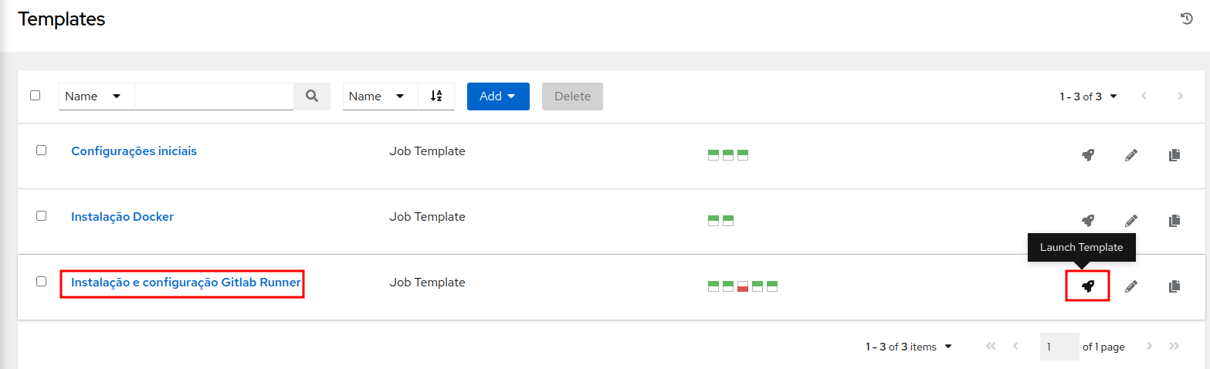This screenshot has width=1210, height=369.
Task: Select the Instalação Docker row checkbox
Action: coord(42,216)
